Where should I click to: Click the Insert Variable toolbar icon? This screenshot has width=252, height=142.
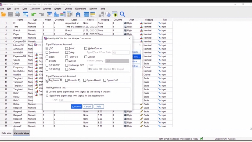click(x=93, y=15)
